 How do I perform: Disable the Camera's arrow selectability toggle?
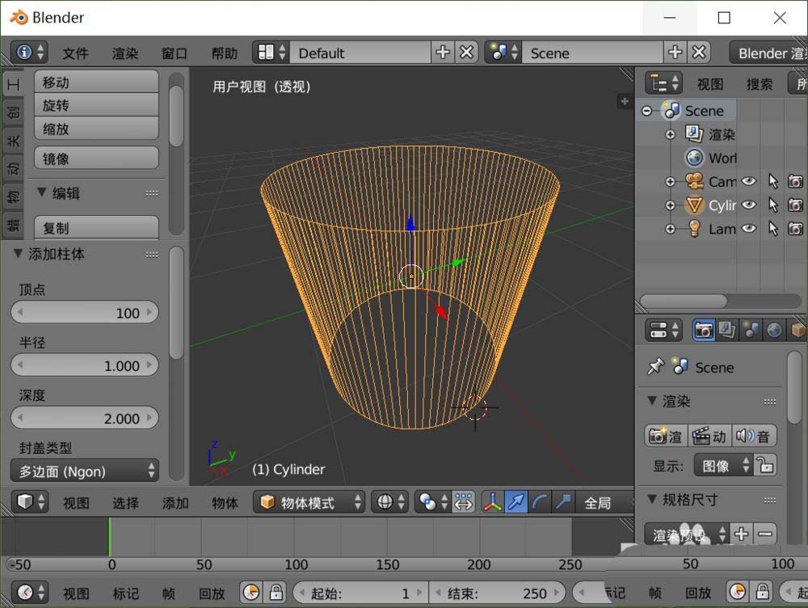(772, 181)
